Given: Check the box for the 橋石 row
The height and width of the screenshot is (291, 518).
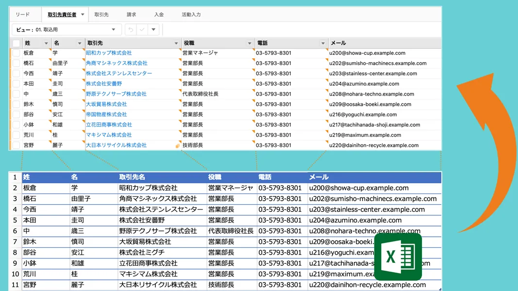Looking at the screenshot, I should point(16,64).
